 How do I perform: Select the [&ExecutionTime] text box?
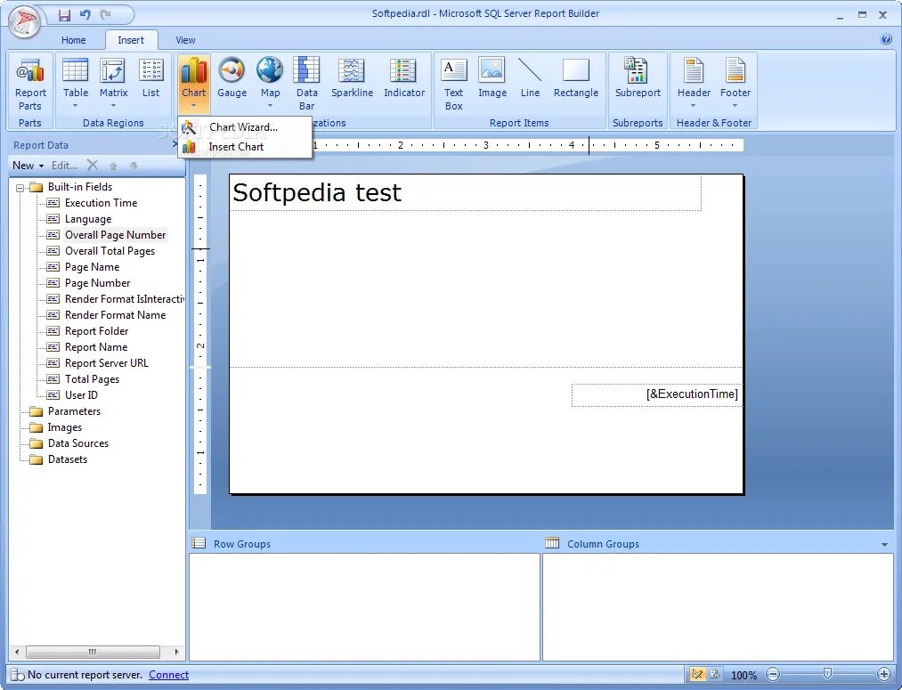coord(657,395)
